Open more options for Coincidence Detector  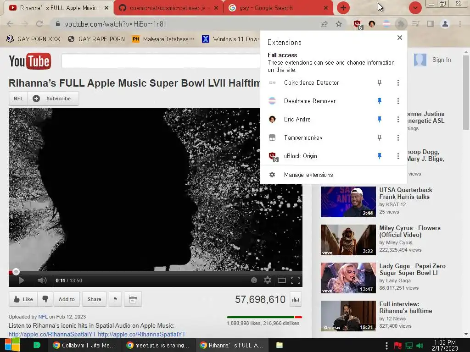398,82
